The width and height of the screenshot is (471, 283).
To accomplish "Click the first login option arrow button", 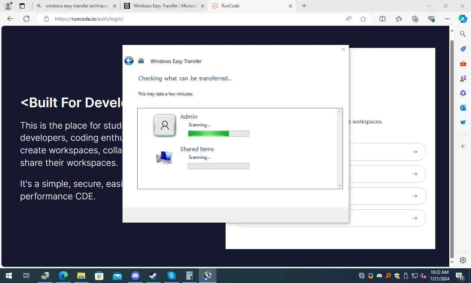I will coord(414,152).
